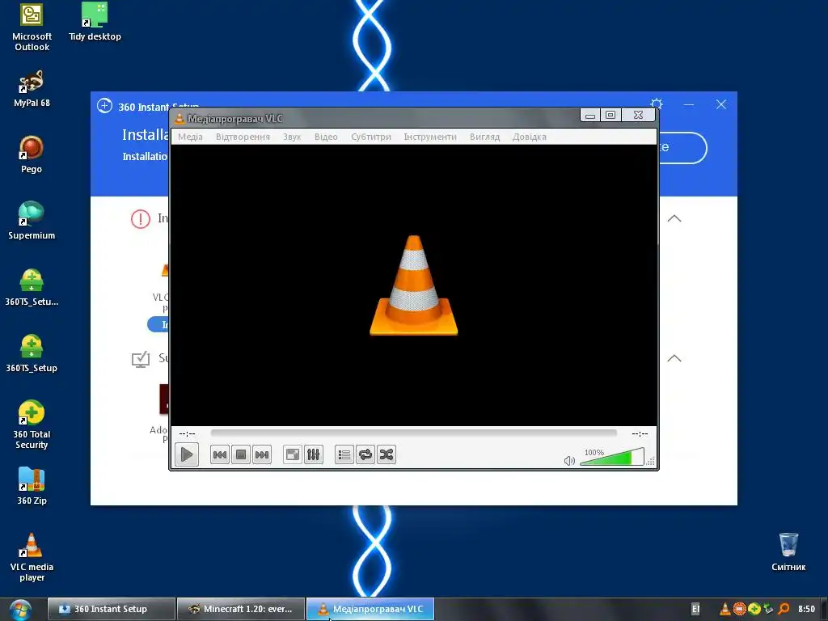Close the VLC media player window

click(638, 115)
